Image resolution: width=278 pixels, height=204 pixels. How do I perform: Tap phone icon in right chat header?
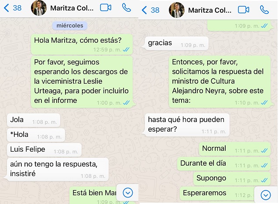[264, 10]
